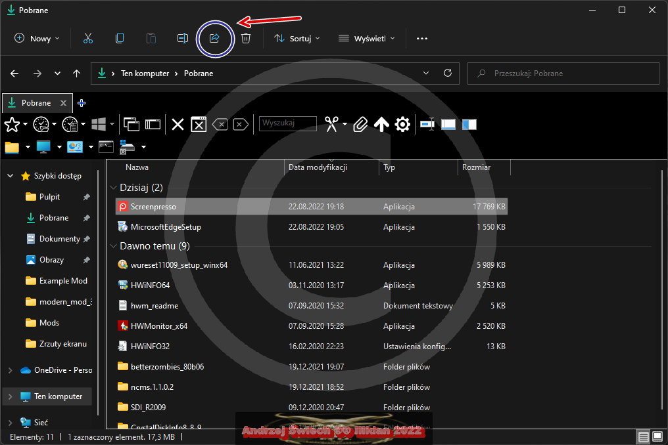The height and width of the screenshot is (445, 668).
Task: Collapse the Dzisiaj (2) group
Action: (x=113, y=188)
